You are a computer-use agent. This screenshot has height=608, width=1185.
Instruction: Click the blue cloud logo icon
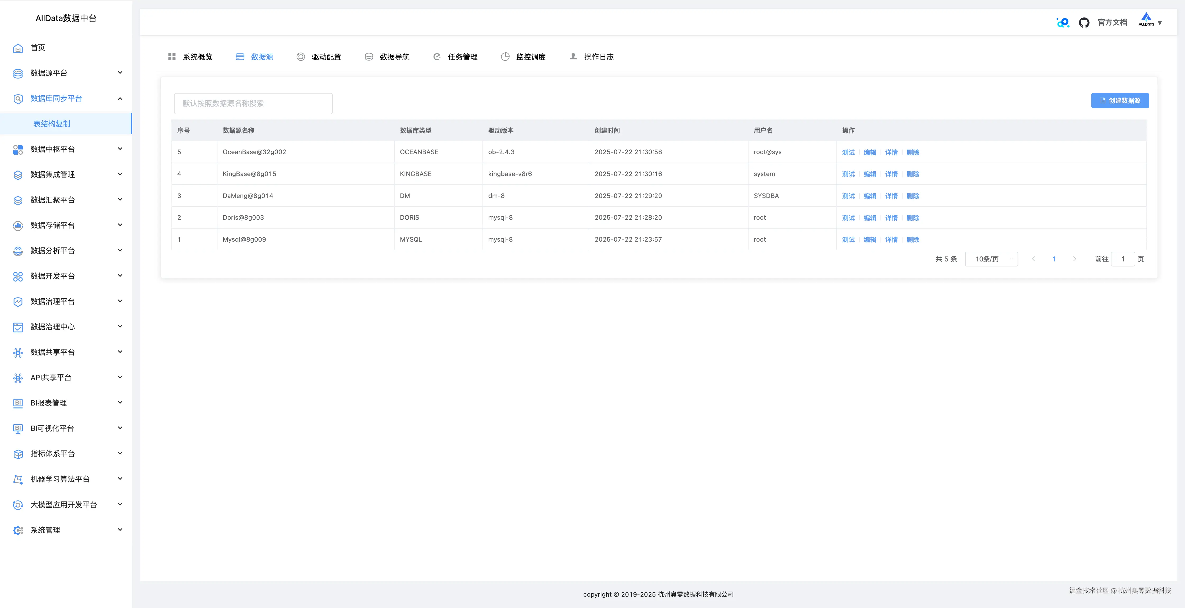coord(1063,22)
